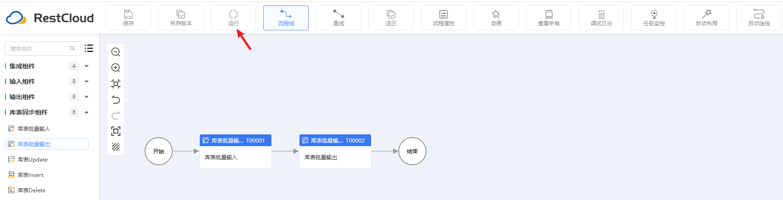The width and height of the screenshot is (783, 200).
Task: Select the 开始 start node
Action: coord(159,151)
